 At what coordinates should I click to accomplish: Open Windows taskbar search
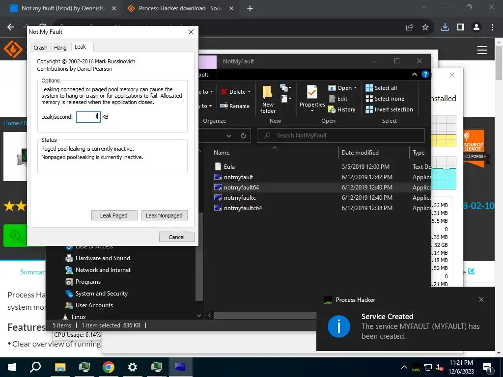coord(35,367)
